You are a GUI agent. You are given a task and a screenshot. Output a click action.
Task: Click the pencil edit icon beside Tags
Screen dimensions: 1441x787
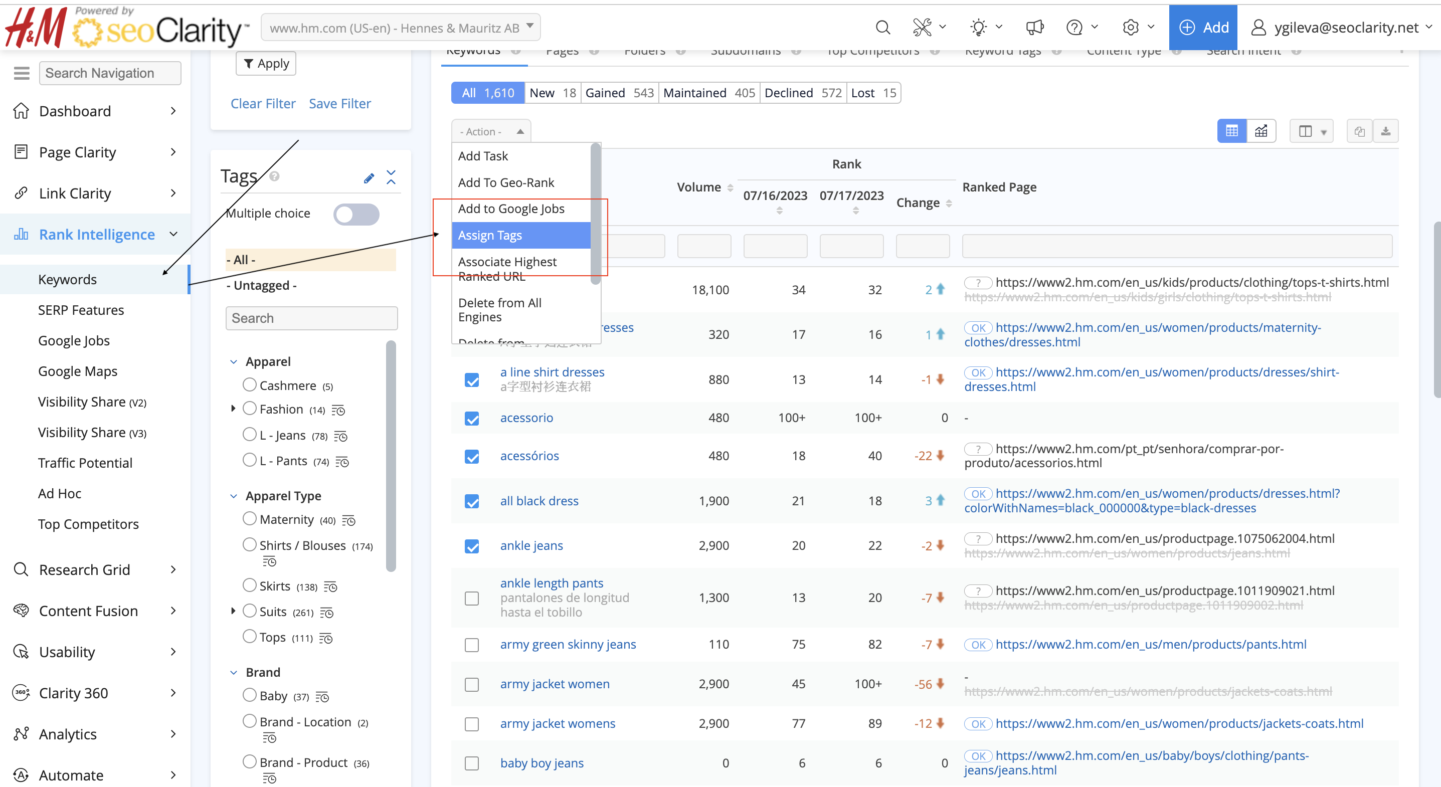pyautogui.click(x=369, y=178)
